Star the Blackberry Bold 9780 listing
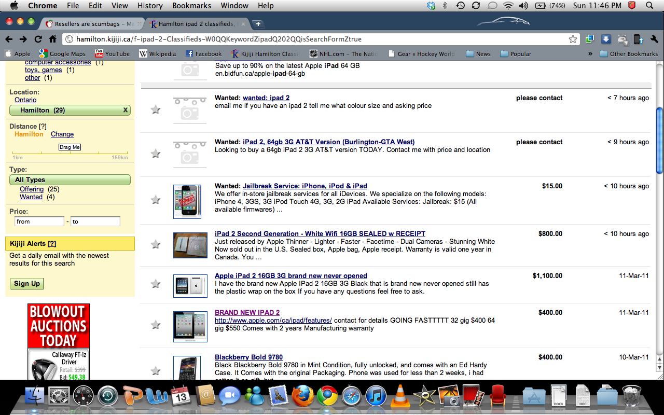The height and width of the screenshot is (415, 664). click(155, 371)
